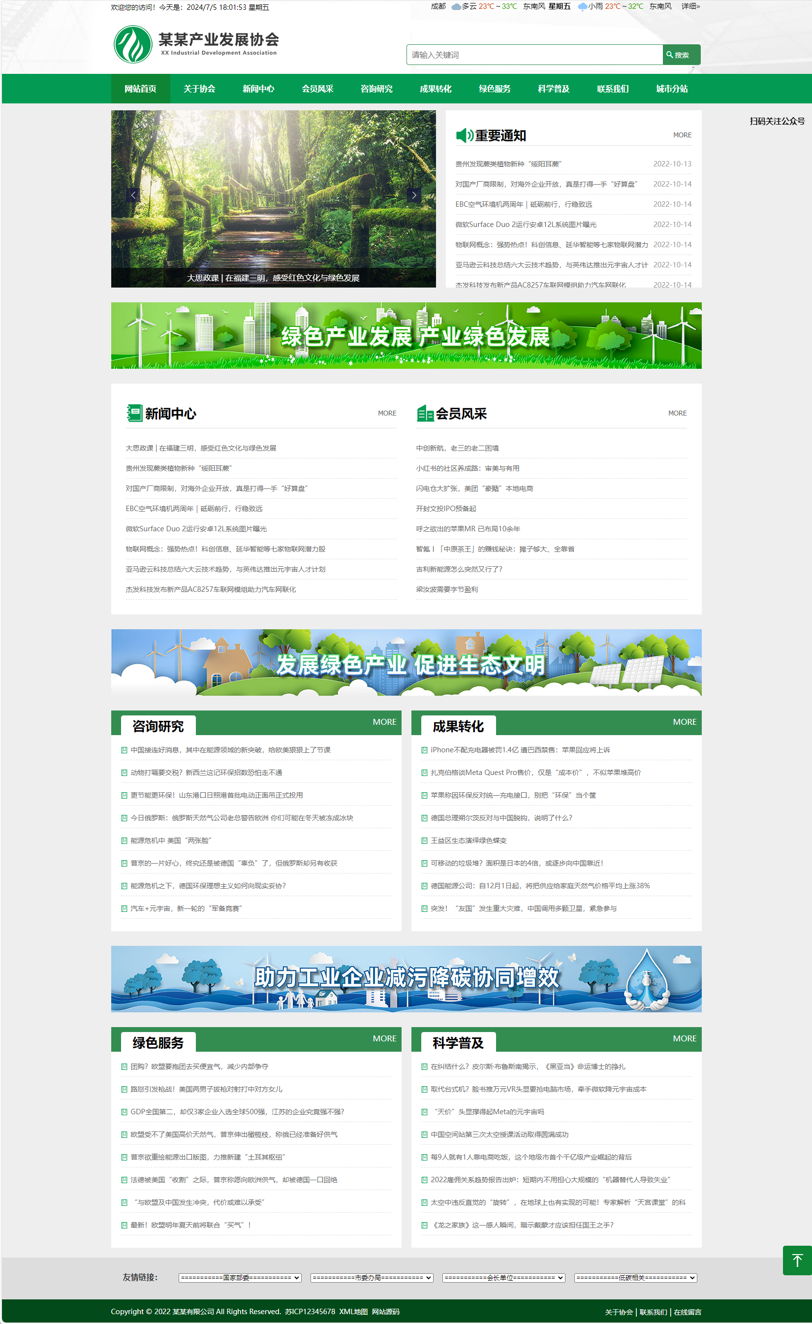Open member article 吉利新能源怎么突然又行了

[459, 569]
